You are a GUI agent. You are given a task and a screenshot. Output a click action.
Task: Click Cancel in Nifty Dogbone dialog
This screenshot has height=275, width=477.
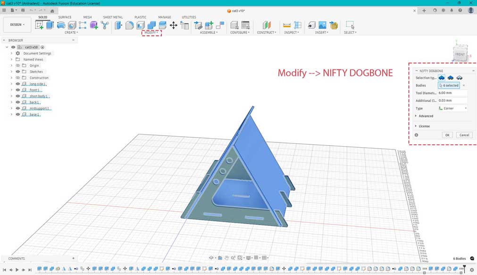pos(464,135)
